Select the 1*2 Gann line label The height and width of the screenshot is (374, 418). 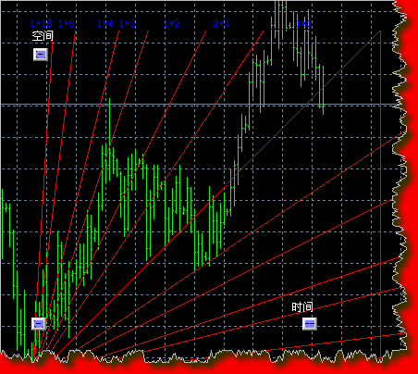(172, 23)
